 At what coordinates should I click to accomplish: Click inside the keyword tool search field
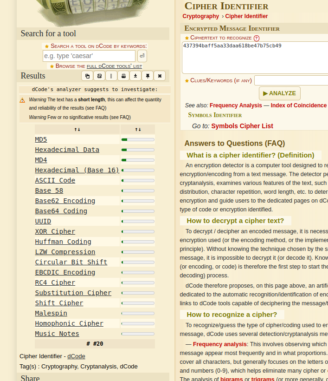(x=89, y=56)
